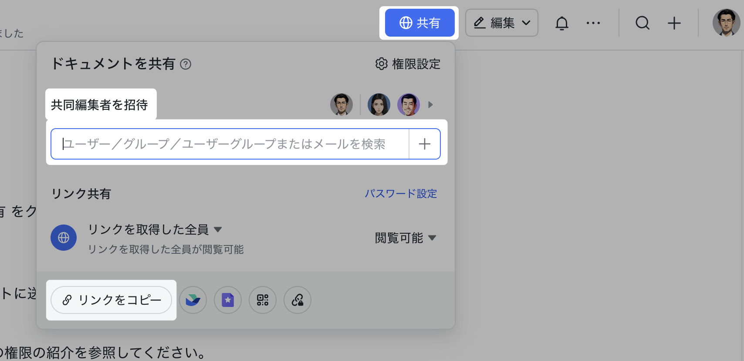Open 権限設定 permission settings
744x361 pixels.
(408, 64)
